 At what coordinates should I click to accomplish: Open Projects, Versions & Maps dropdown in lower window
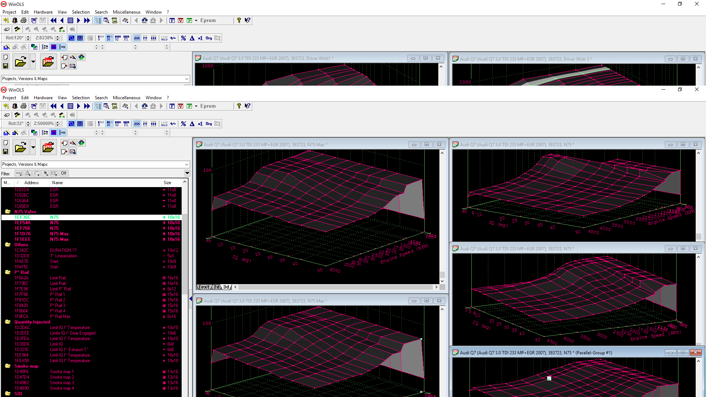click(x=187, y=164)
